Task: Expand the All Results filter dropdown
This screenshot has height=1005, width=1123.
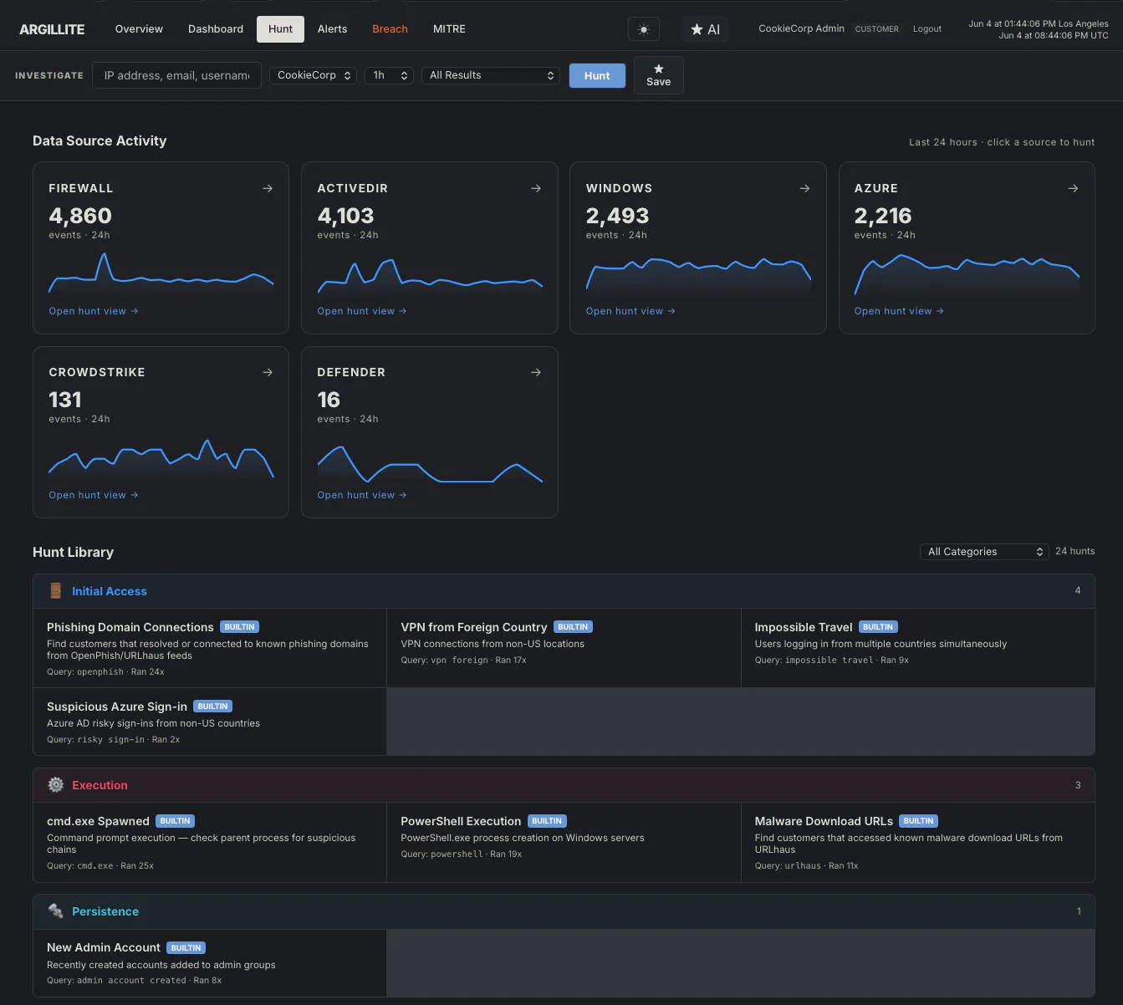Action: click(x=491, y=75)
